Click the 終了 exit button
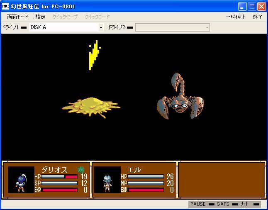The image size is (268, 210). tap(258, 17)
